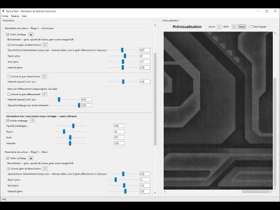Click the preview horizontal scroll left arrow
The image size is (280, 210).
(x=165, y=192)
